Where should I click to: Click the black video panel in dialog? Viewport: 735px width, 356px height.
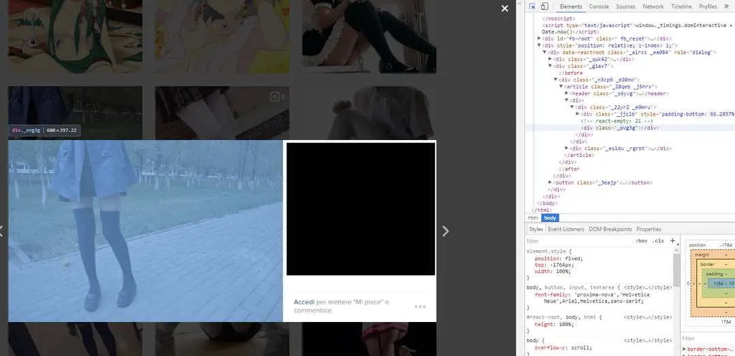361,209
